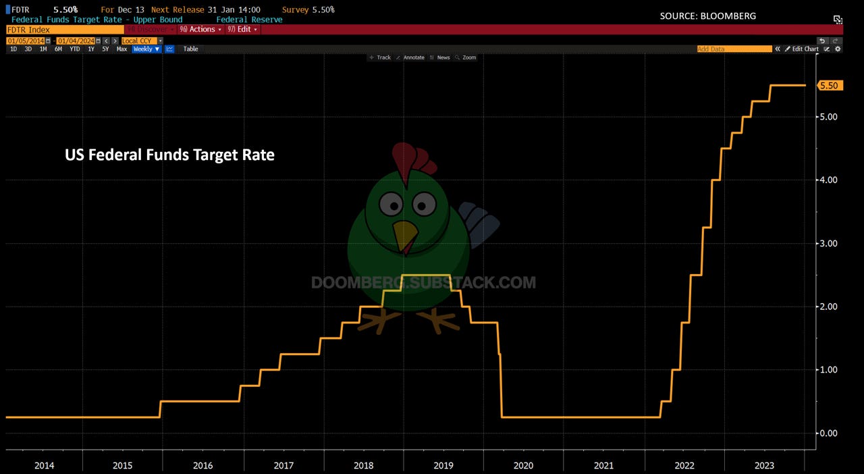Click the Add Data input field
Viewport: 864px width, 474px height.
coord(734,49)
